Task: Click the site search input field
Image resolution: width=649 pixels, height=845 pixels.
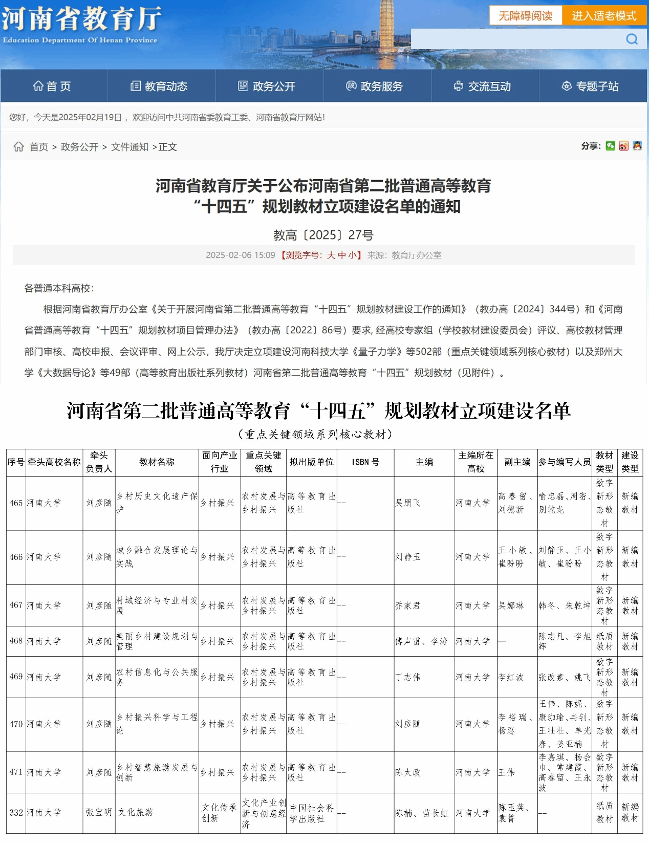Action: tap(517, 39)
